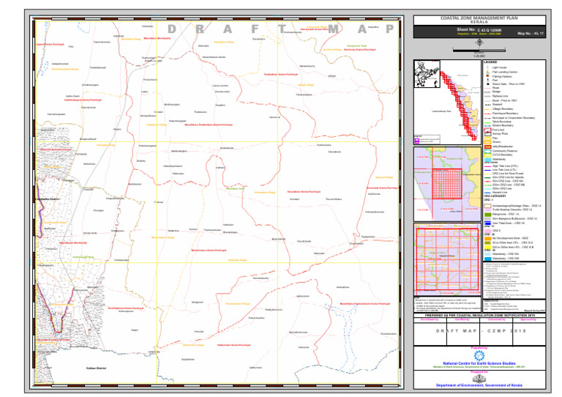Click the 'Taluk Boundary' legend entry
Screen dimensions: 562x397
[x=502, y=122]
